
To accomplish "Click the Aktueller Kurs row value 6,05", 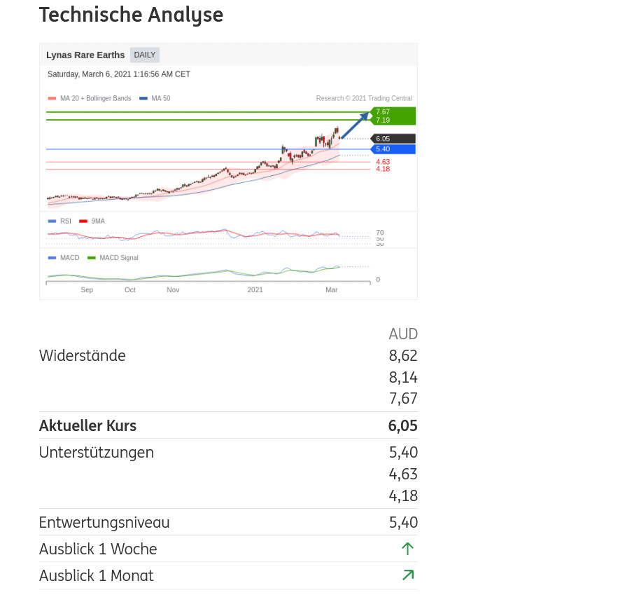I will coord(402,425).
